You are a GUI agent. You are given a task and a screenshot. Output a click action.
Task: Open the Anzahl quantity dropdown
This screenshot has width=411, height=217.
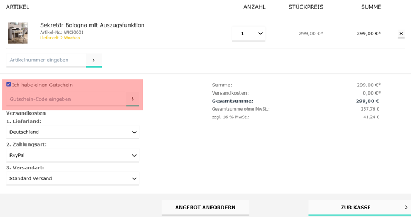click(249, 33)
